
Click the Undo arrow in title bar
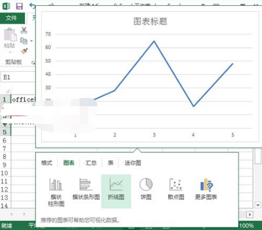(32, 6)
